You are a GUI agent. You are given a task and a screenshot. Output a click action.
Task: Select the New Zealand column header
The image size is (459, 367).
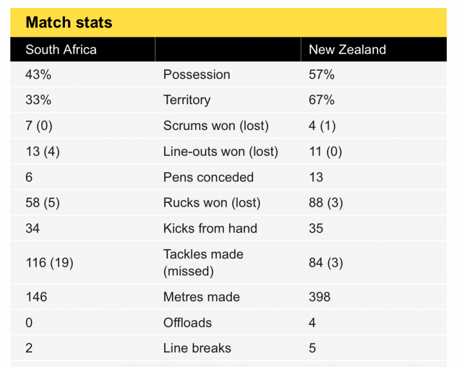click(x=348, y=50)
